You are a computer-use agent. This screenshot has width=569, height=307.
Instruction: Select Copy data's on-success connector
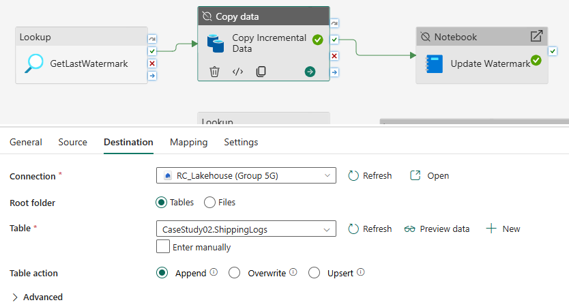pyautogui.click(x=334, y=40)
